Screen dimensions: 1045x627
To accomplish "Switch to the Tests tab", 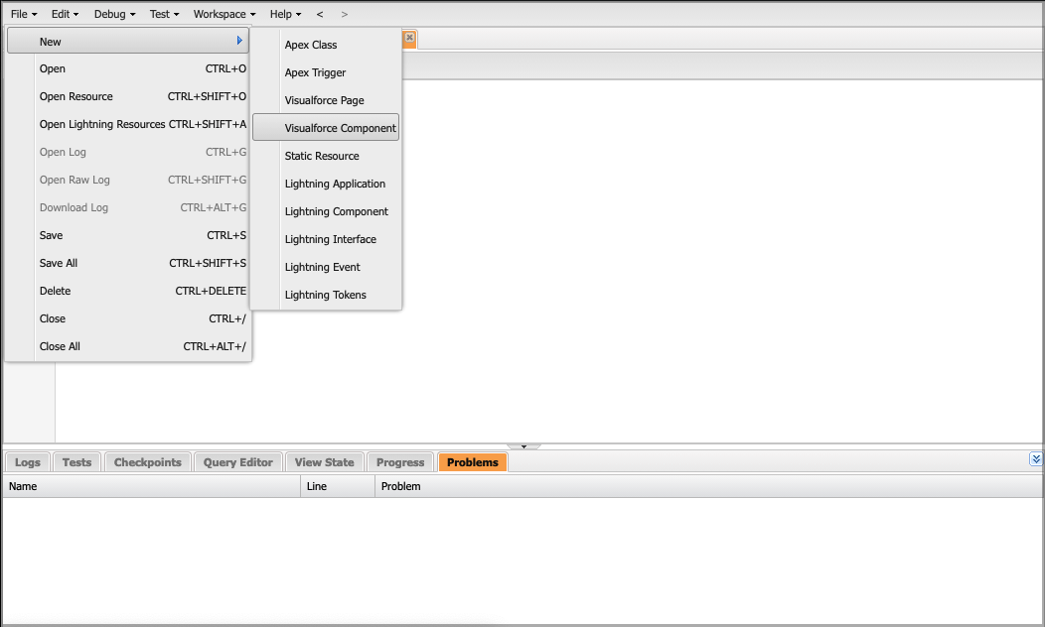I will pyautogui.click(x=76, y=462).
